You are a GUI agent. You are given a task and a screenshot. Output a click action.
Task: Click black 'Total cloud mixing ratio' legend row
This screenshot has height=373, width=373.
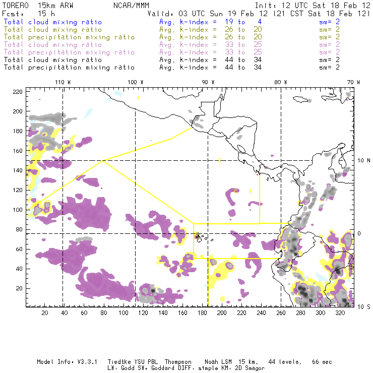tap(53, 59)
